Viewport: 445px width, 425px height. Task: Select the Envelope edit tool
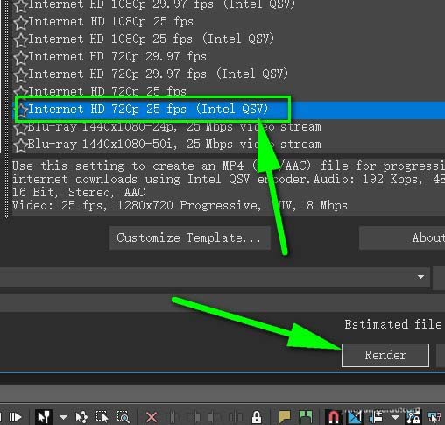tap(81, 417)
